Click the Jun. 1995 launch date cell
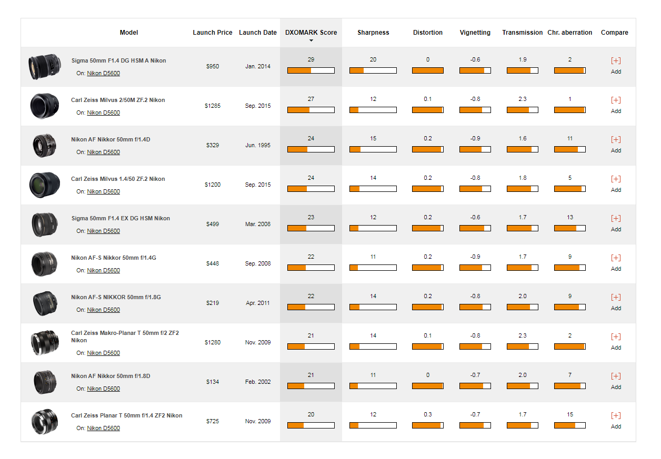 [258, 145]
